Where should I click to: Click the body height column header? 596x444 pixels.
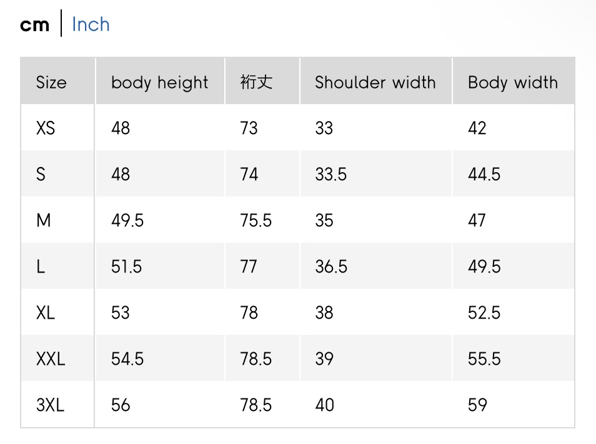159,82
